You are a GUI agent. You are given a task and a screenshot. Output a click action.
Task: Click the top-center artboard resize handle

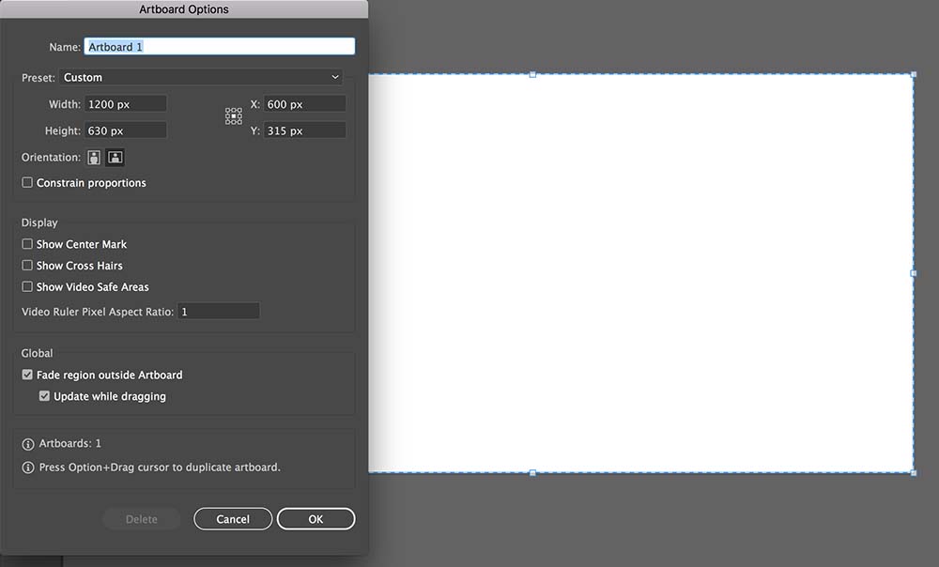point(532,74)
